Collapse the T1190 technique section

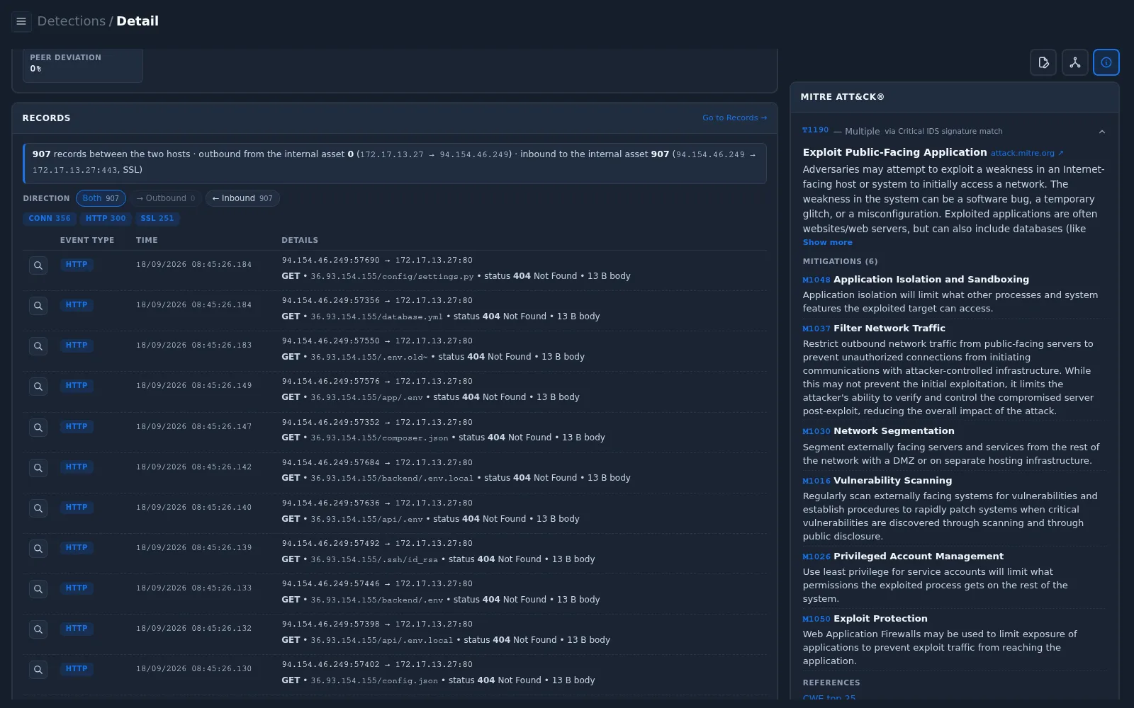[1102, 132]
